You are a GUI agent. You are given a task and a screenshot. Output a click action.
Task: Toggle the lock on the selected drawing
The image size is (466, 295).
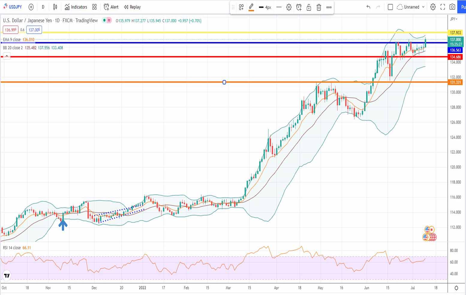coord(309,7)
